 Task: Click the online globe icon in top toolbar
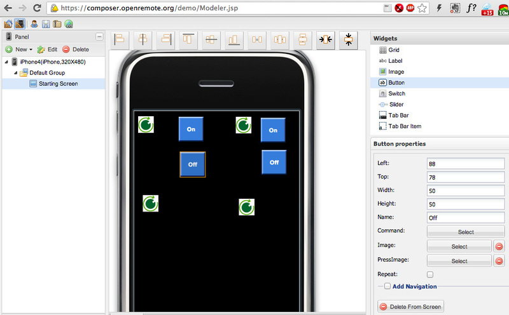[69, 23]
